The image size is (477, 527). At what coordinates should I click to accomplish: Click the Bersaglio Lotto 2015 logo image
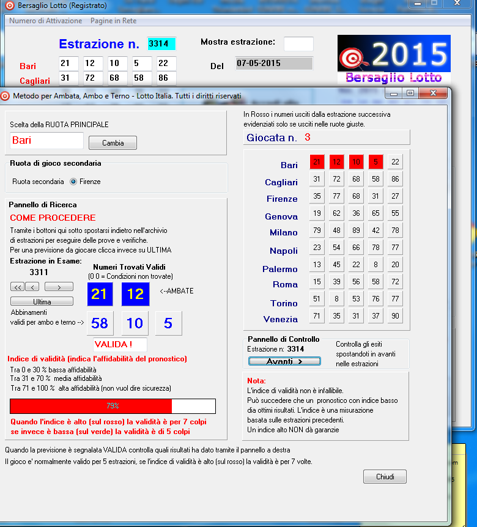point(394,60)
